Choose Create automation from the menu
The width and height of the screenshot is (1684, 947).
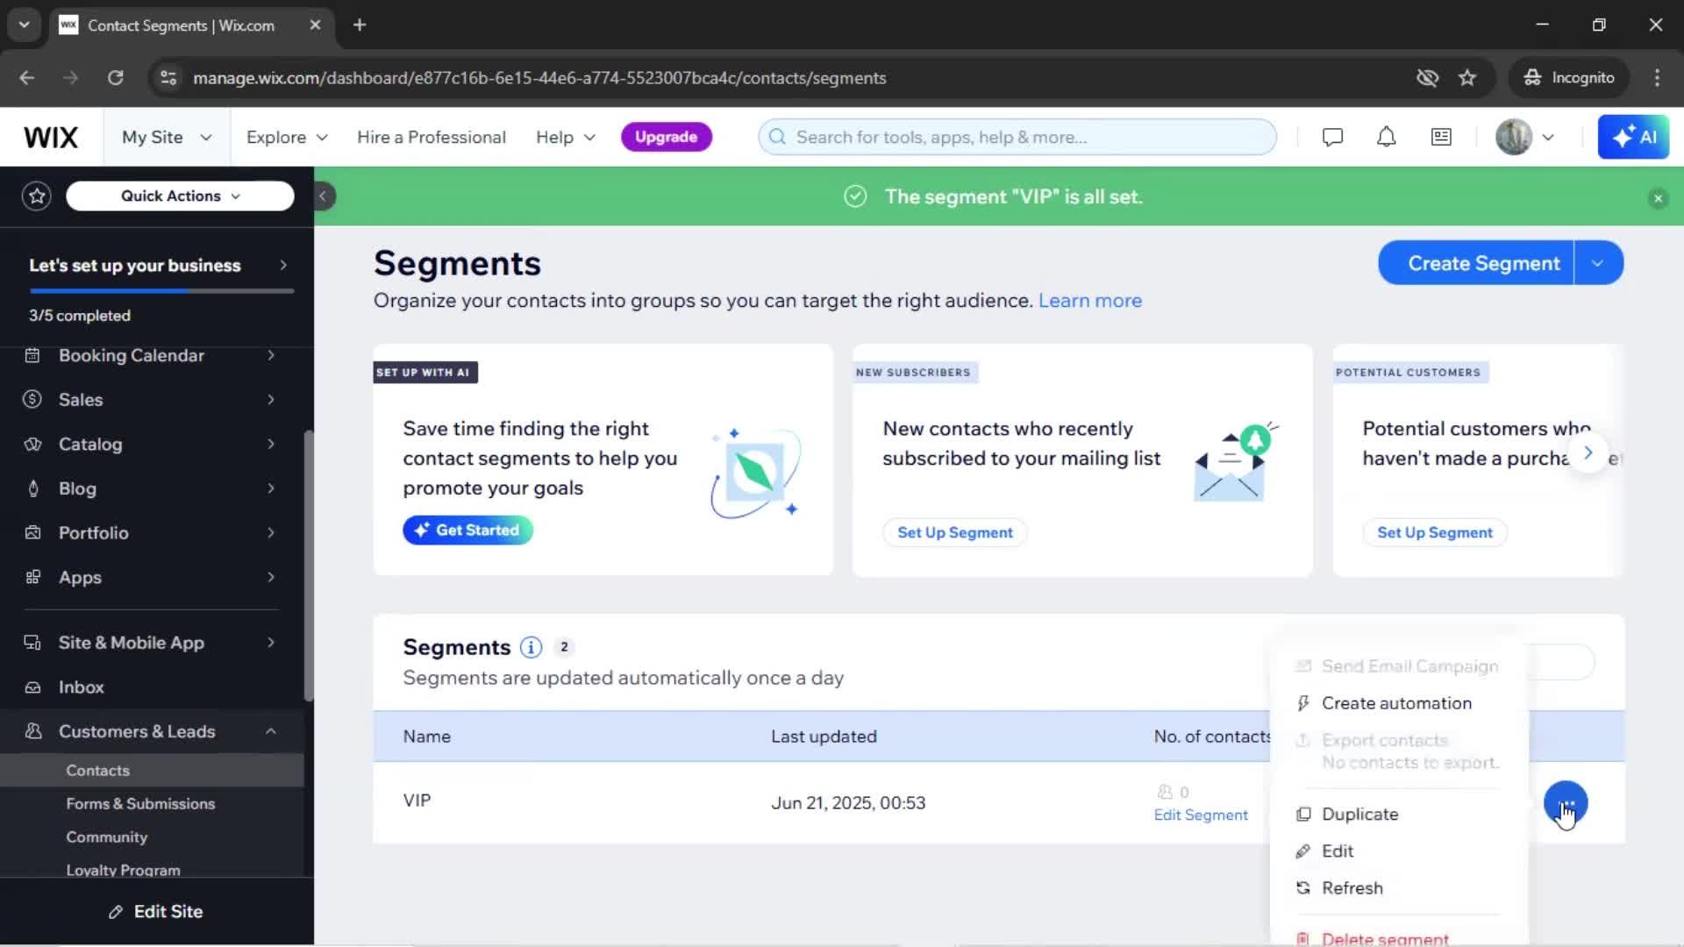point(1398,703)
